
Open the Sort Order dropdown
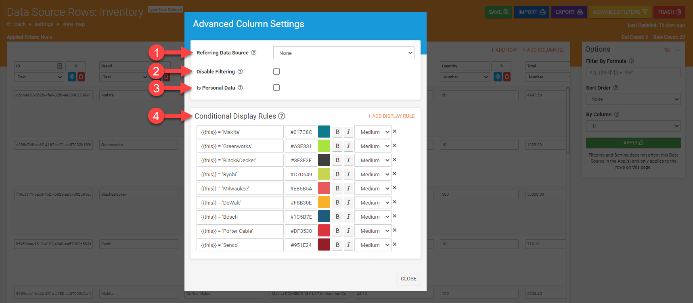[x=633, y=99]
